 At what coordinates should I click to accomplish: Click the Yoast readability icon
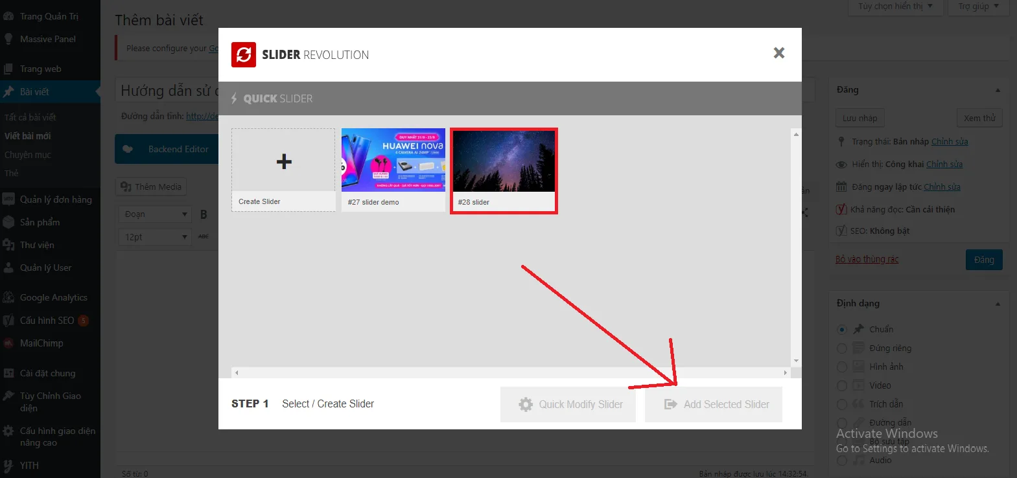pos(841,209)
